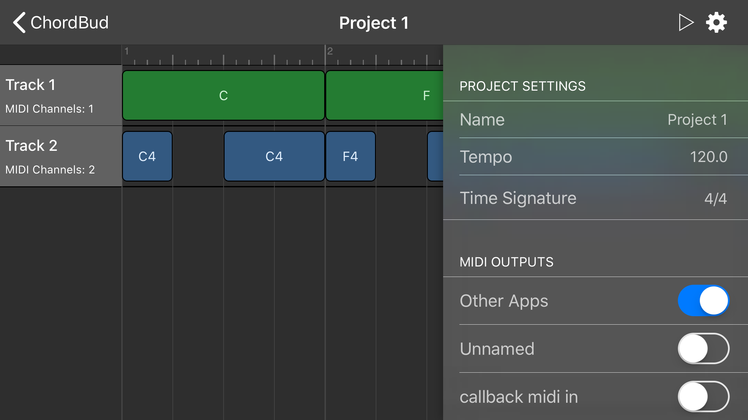748x420 pixels.
Task: Turn on the Unnamed MIDI output
Action: click(x=703, y=349)
